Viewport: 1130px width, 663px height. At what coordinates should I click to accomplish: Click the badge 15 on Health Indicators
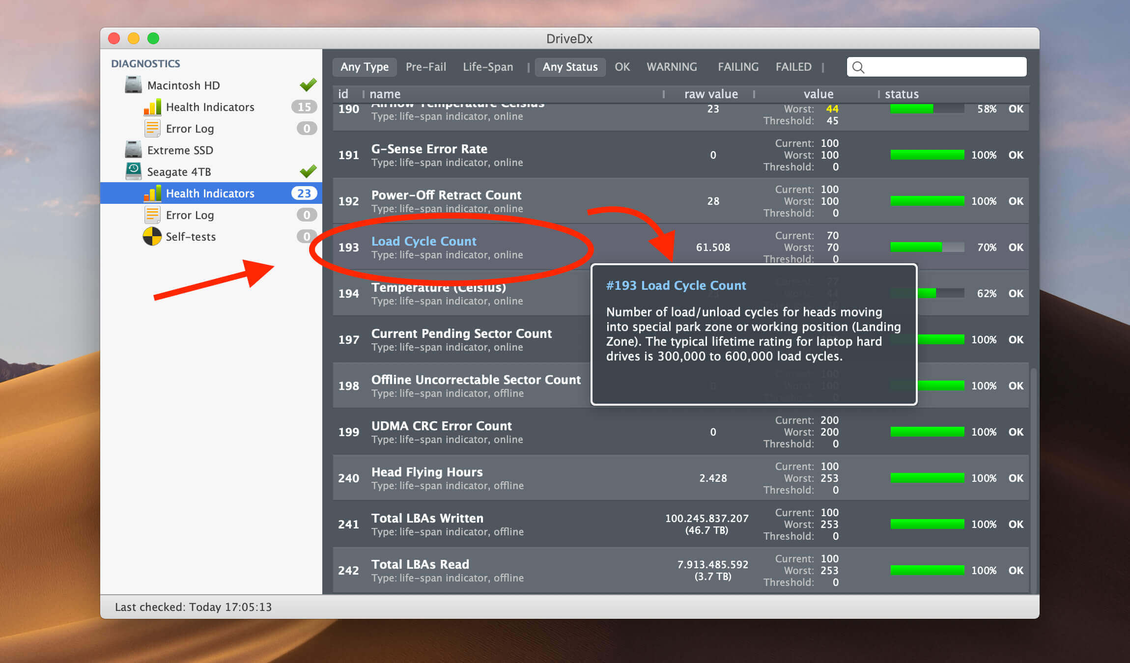point(304,107)
